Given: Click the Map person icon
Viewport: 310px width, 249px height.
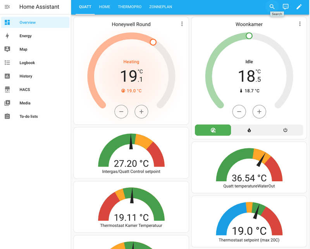Looking at the screenshot, I should pos(7,49).
